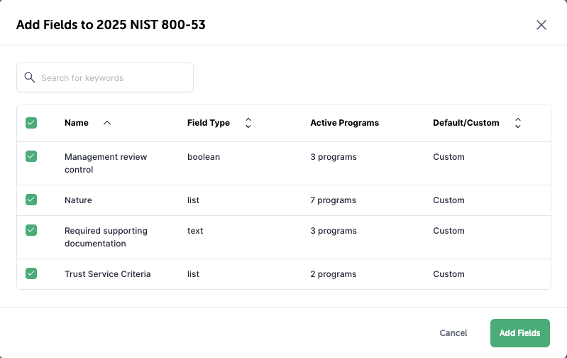
Task: Click the Default/Custom column header label
Action: point(466,123)
